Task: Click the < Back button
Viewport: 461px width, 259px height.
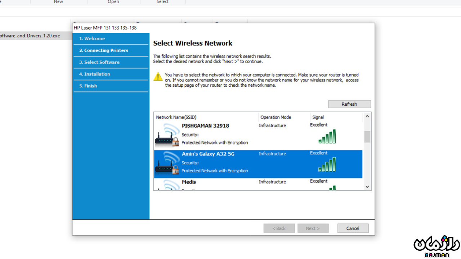Action: [279, 228]
